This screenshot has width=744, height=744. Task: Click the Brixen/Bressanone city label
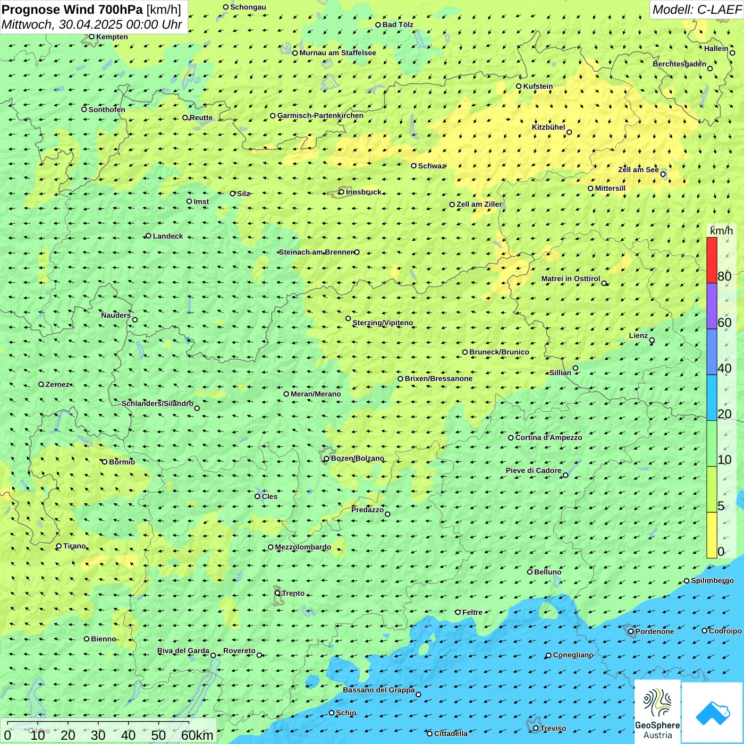(438, 379)
